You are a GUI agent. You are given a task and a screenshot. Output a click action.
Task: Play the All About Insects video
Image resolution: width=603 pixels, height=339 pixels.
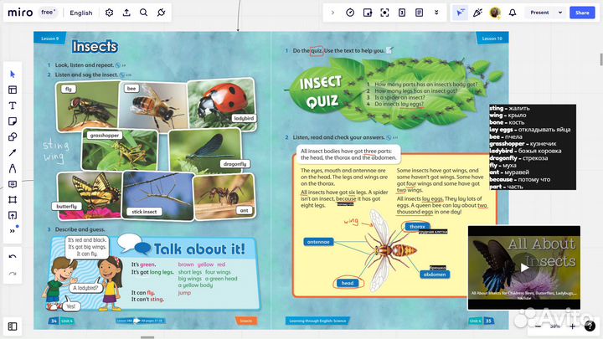pyautogui.click(x=524, y=267)
